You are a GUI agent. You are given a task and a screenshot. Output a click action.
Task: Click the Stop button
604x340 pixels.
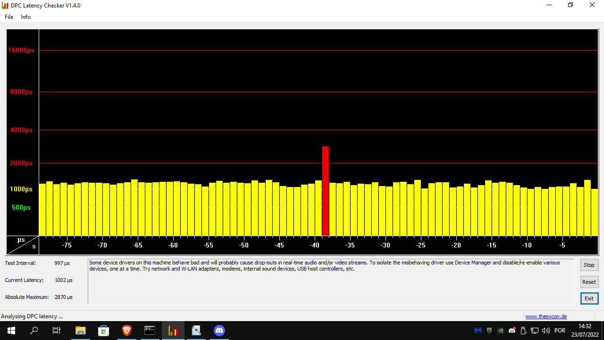point(589,265)
